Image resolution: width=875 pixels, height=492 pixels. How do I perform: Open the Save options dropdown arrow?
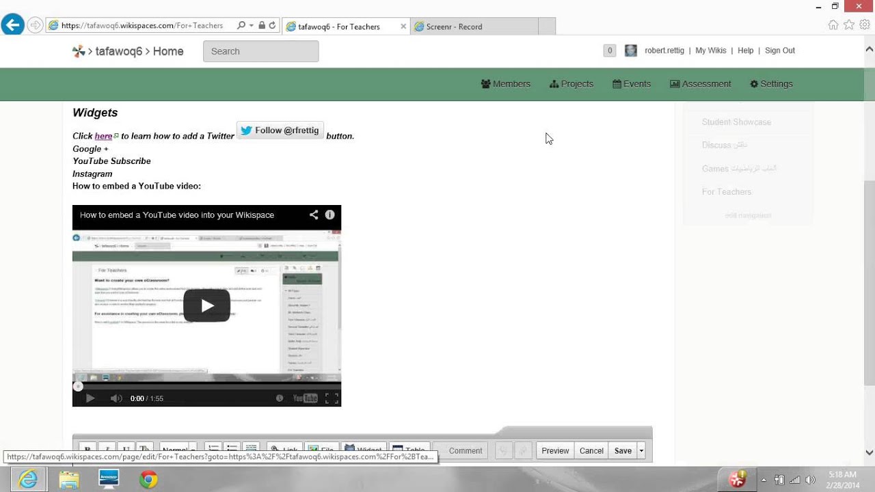pos(641,450)
